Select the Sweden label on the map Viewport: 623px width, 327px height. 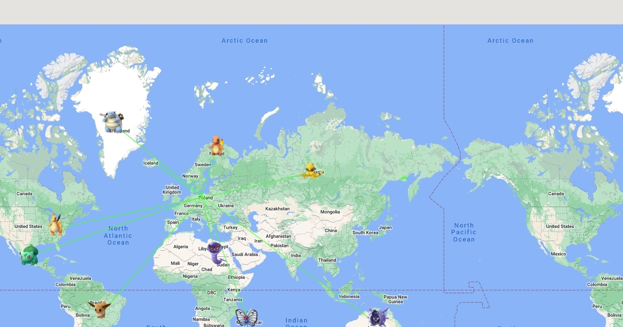click(203, 165)
